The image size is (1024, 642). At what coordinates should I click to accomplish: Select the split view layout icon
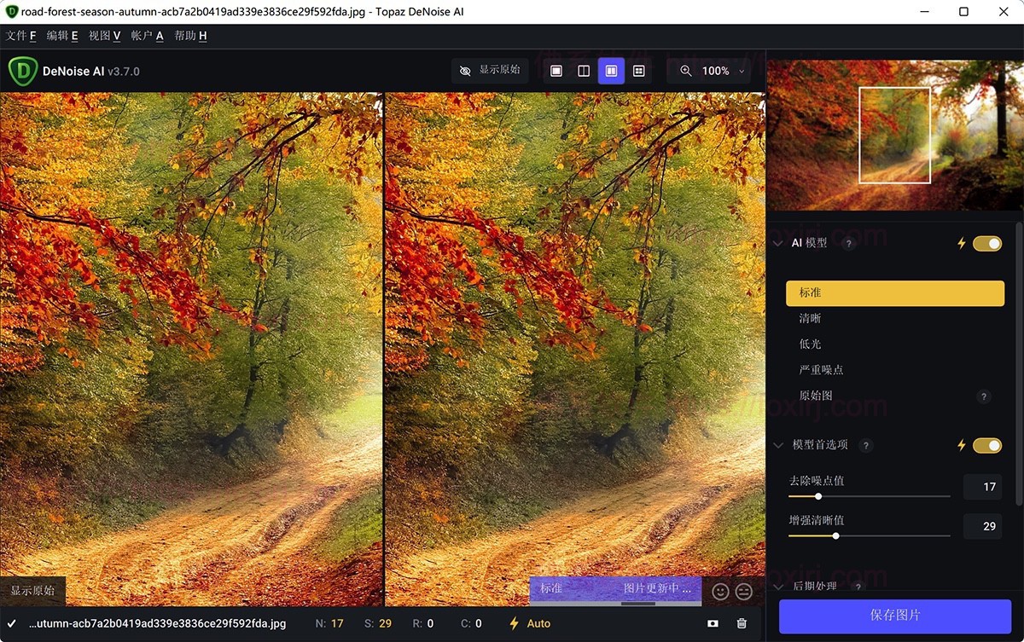pos(584,72)
